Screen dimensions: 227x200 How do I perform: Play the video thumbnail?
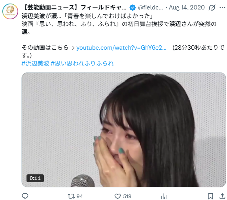coord(124,129)
